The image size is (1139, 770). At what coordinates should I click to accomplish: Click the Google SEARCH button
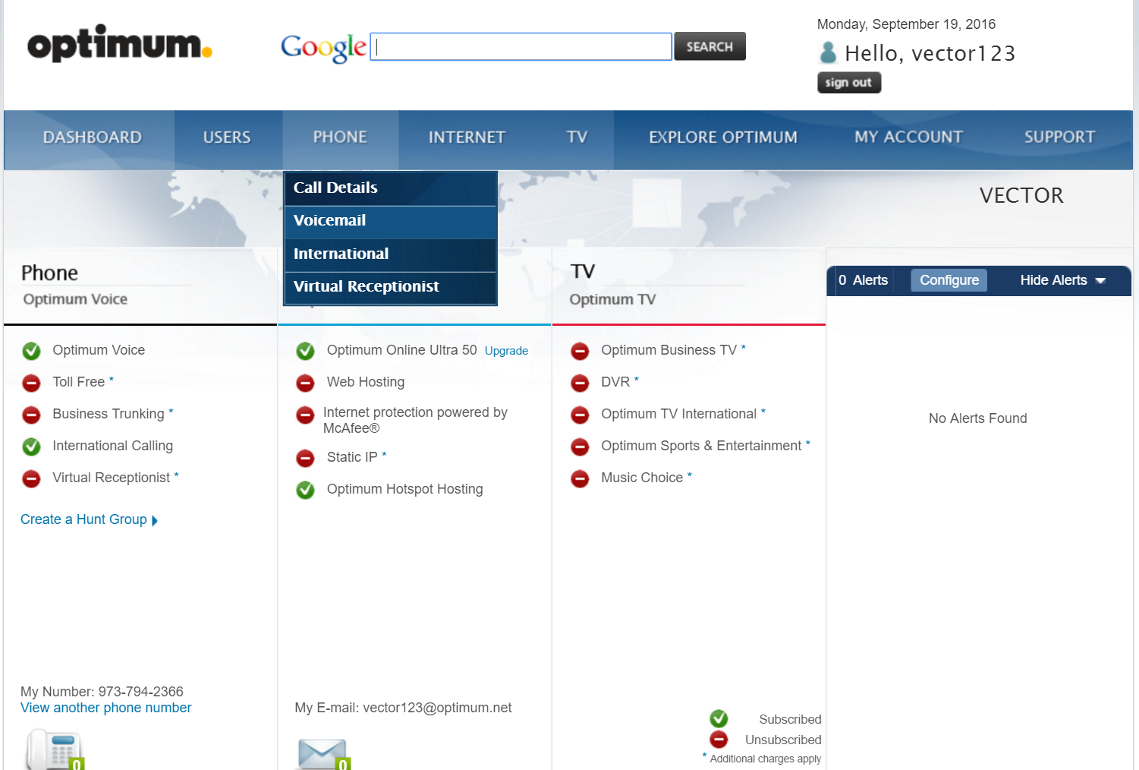click(710, 46)
